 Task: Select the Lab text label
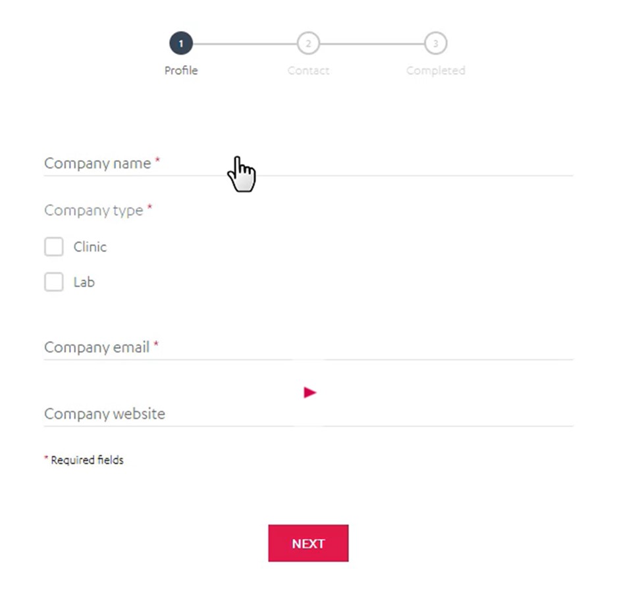[x=84, y=282]
